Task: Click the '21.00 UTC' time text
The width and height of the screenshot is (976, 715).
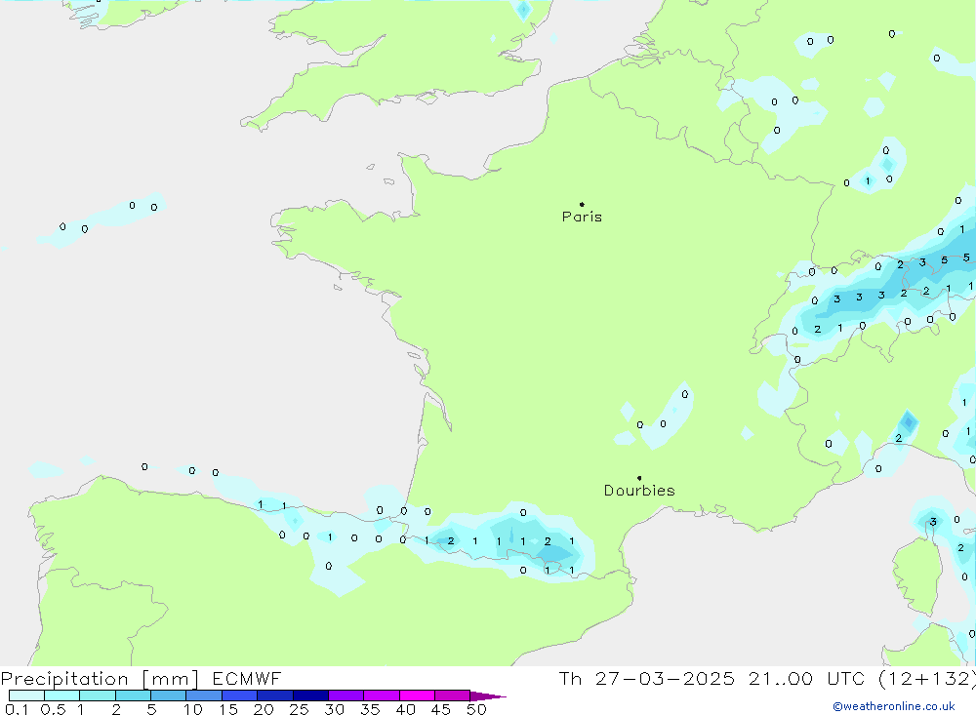Action: click(x=807, y=679)
